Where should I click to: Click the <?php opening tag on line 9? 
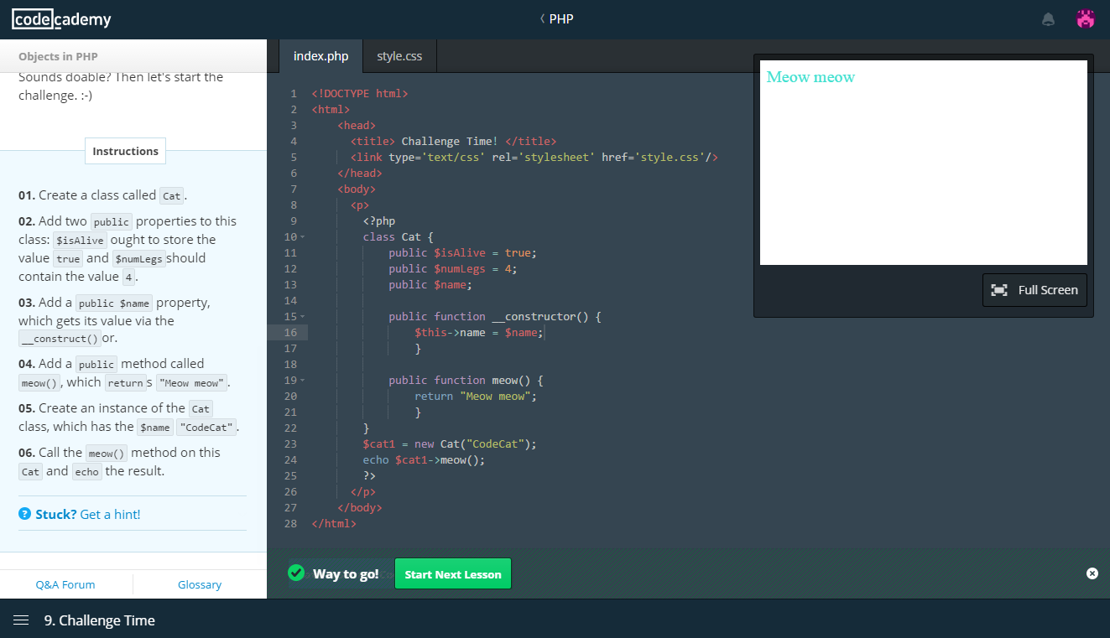tap(379, 221)
